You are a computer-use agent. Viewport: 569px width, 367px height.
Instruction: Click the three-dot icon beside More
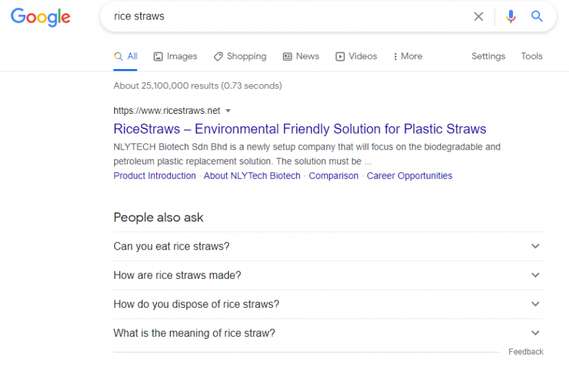395,57
